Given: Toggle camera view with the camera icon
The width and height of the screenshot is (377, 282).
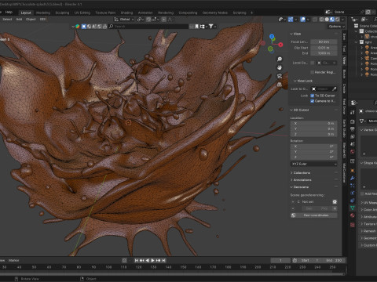Looking at the screenshot, I should (280, 76).
